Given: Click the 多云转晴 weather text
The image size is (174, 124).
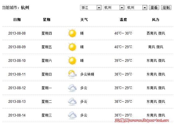Looking at the screenshot, I should pos(87,74).
